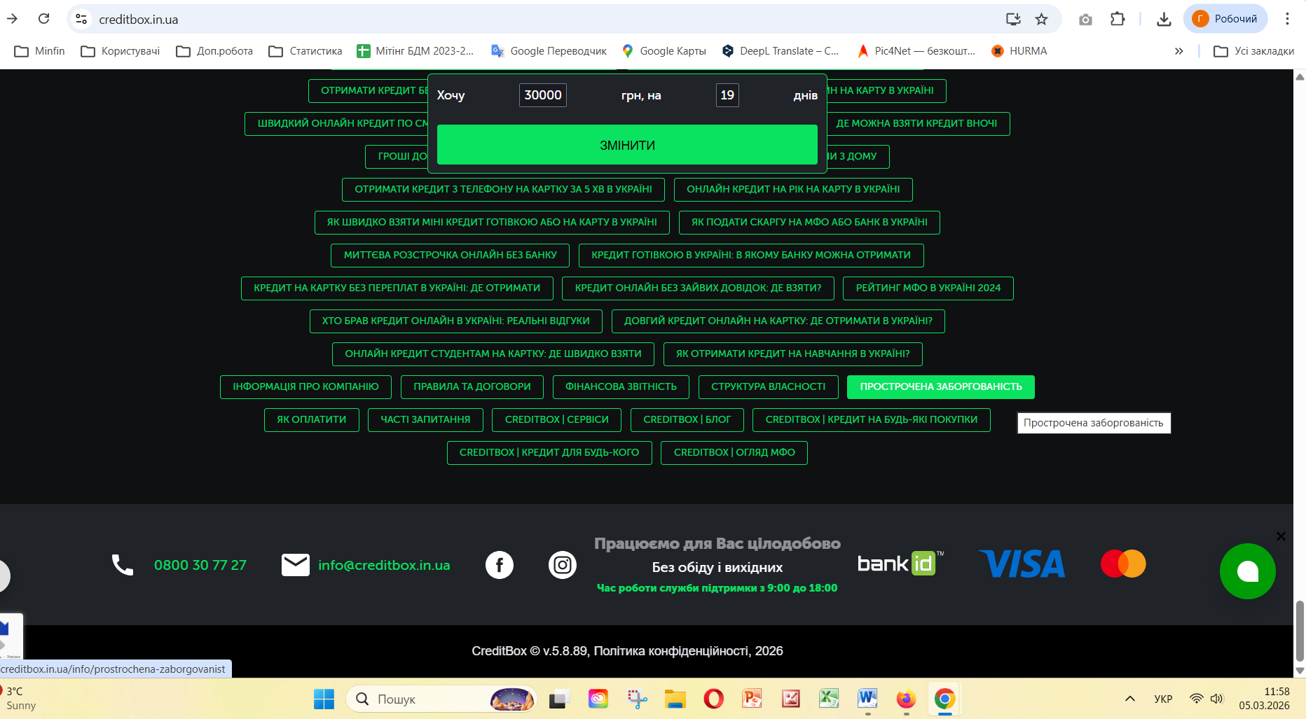Open the Instagram icon in the footer
Viewport: 1306px width, 719px height.
(563, 565)
